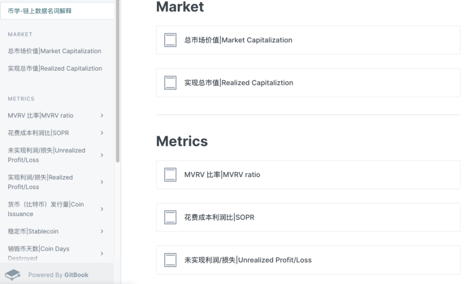Screen dimensions: 468x284
Task: Click the page icon next to 总市场价值|Market Capitalization card
Action: [170, 40]
